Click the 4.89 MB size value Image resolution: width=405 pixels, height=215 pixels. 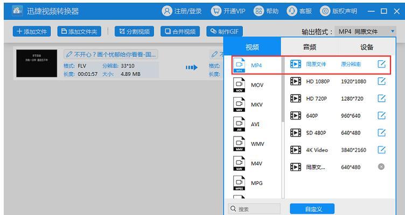click(130, 74)
